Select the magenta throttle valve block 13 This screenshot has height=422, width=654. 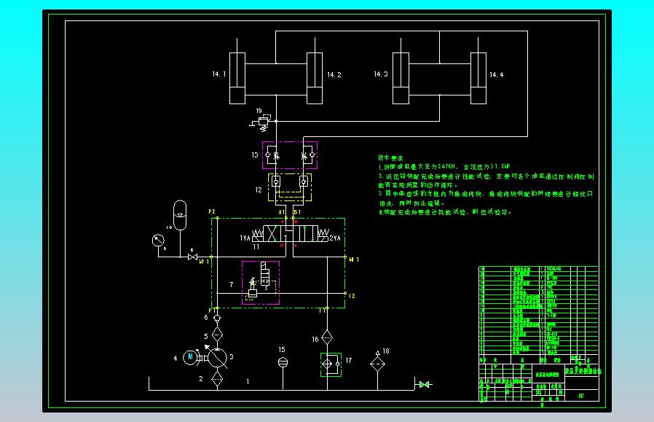[290, 155]
